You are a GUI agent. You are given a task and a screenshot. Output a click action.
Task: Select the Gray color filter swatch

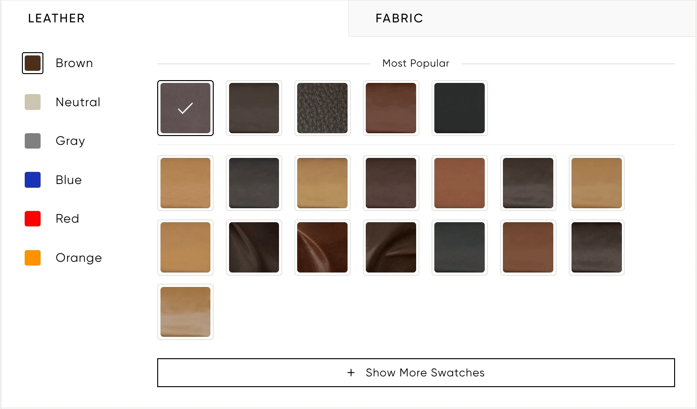[32, 140]
